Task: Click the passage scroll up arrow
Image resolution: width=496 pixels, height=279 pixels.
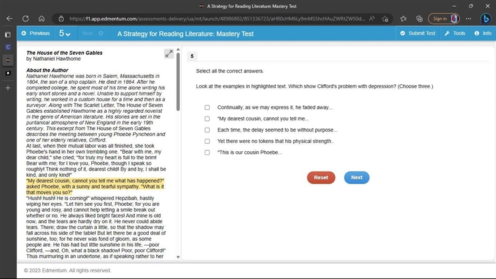Action: (x=178, y=50)
